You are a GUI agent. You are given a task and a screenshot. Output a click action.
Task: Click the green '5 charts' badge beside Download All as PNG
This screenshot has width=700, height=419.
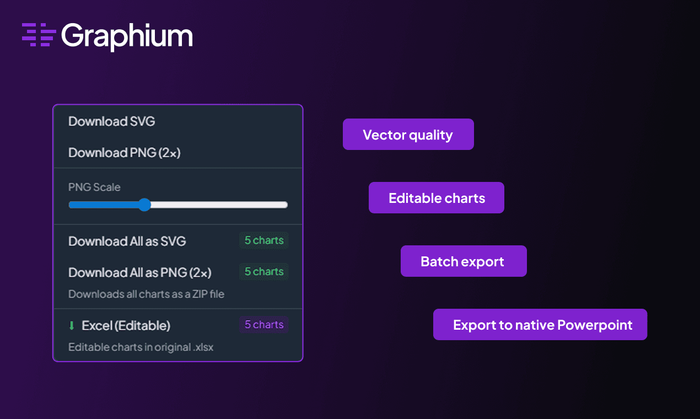pyautogui.click(x=263, y=272)
